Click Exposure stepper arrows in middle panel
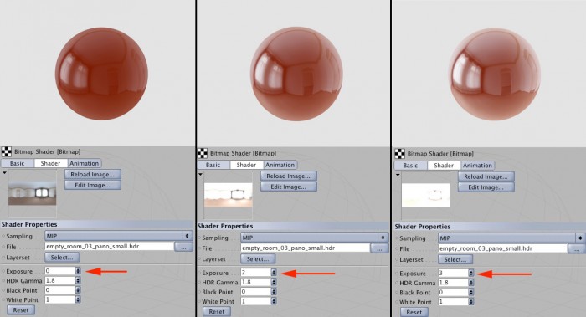The height and width of the screenshot is (317, 586). pos(274,272)
